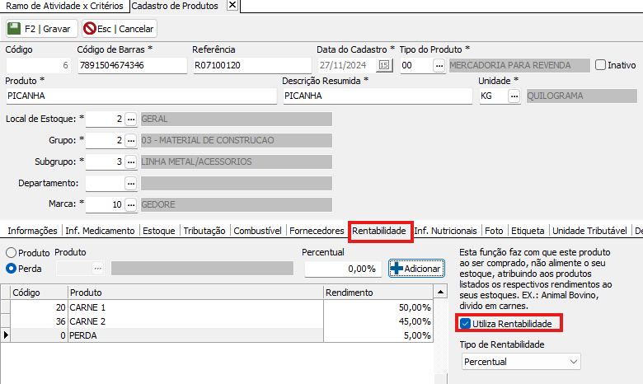This screenshot has width=643, height=384.
Task: Click the calendar icon beside Data do Cadastro
Action: tap(384, 65)
